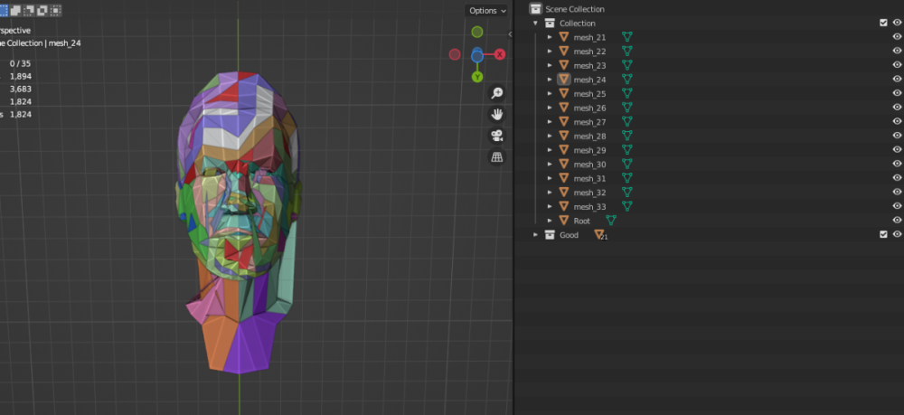The width and height of the screenshot is (904, 415).
Task: Select mesh_28 in the outliner
Action: pos(589,137)
